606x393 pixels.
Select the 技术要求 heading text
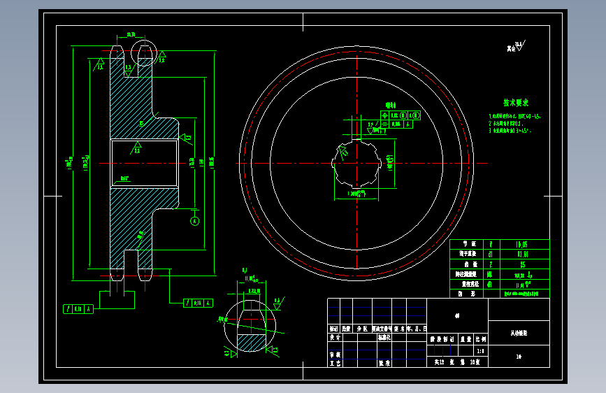click(x=516, y=103)
